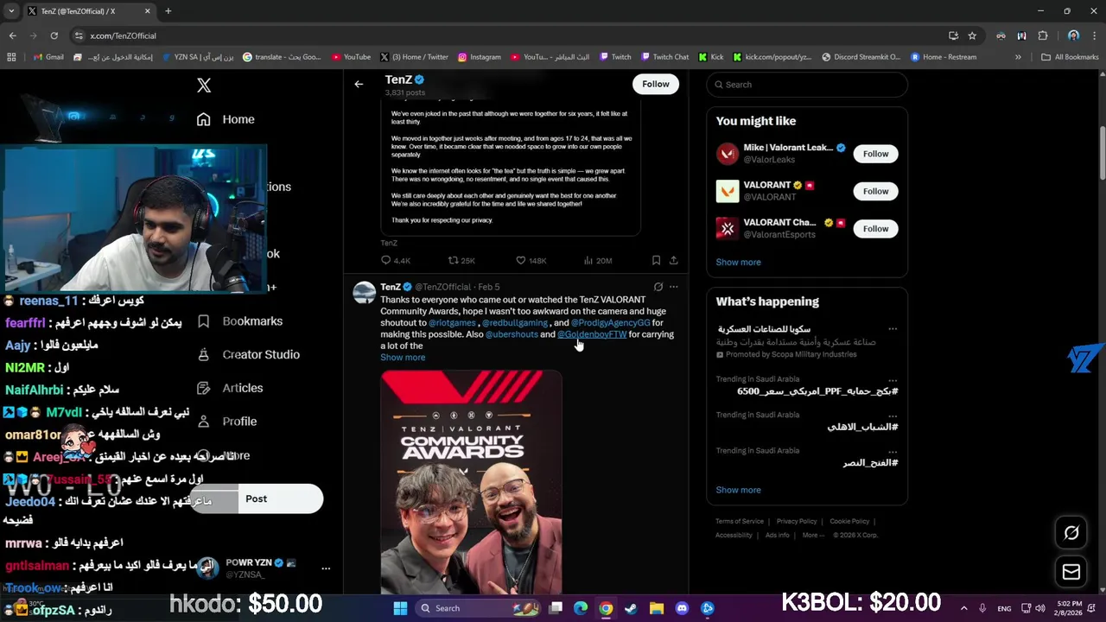Go to Profile in the sidebar
Screen dimensions: 1106x622
(226, 422)
